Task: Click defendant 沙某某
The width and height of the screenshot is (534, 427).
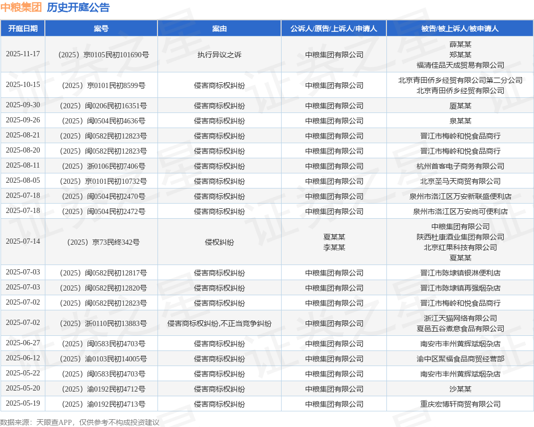Action: 460,389
